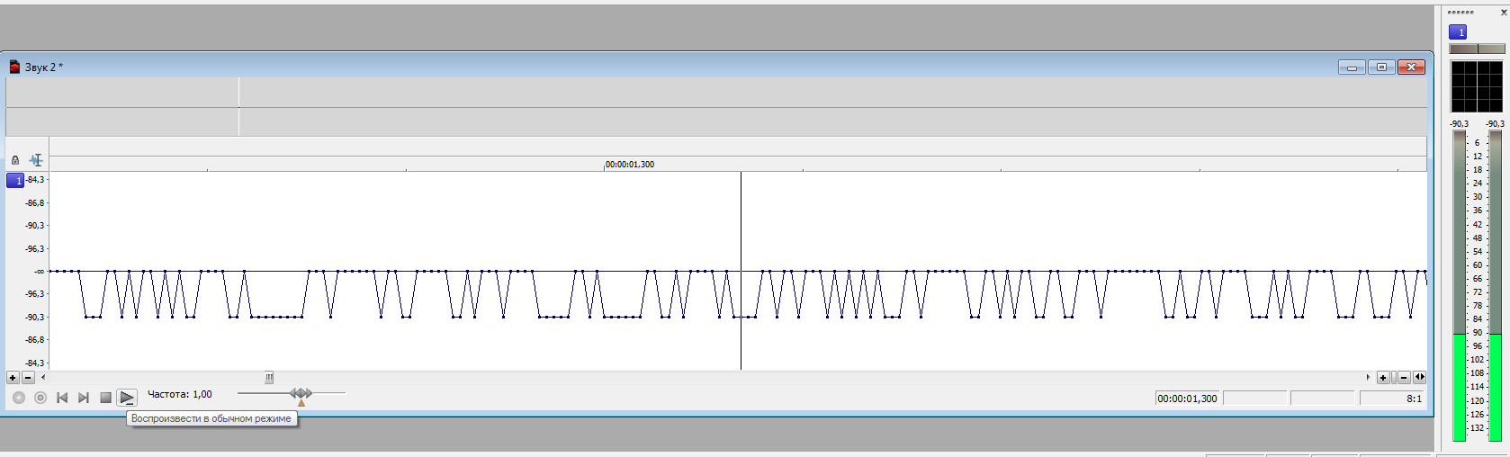
Task: Click the black meter grid display
Action: [x=1477, y=86]
